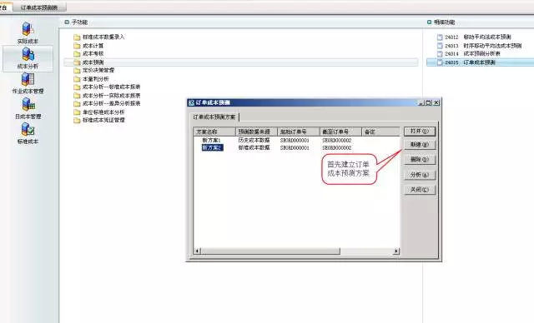
Task: Click the 24012 移动平均法成本预测 document icon
Action: 440,37
